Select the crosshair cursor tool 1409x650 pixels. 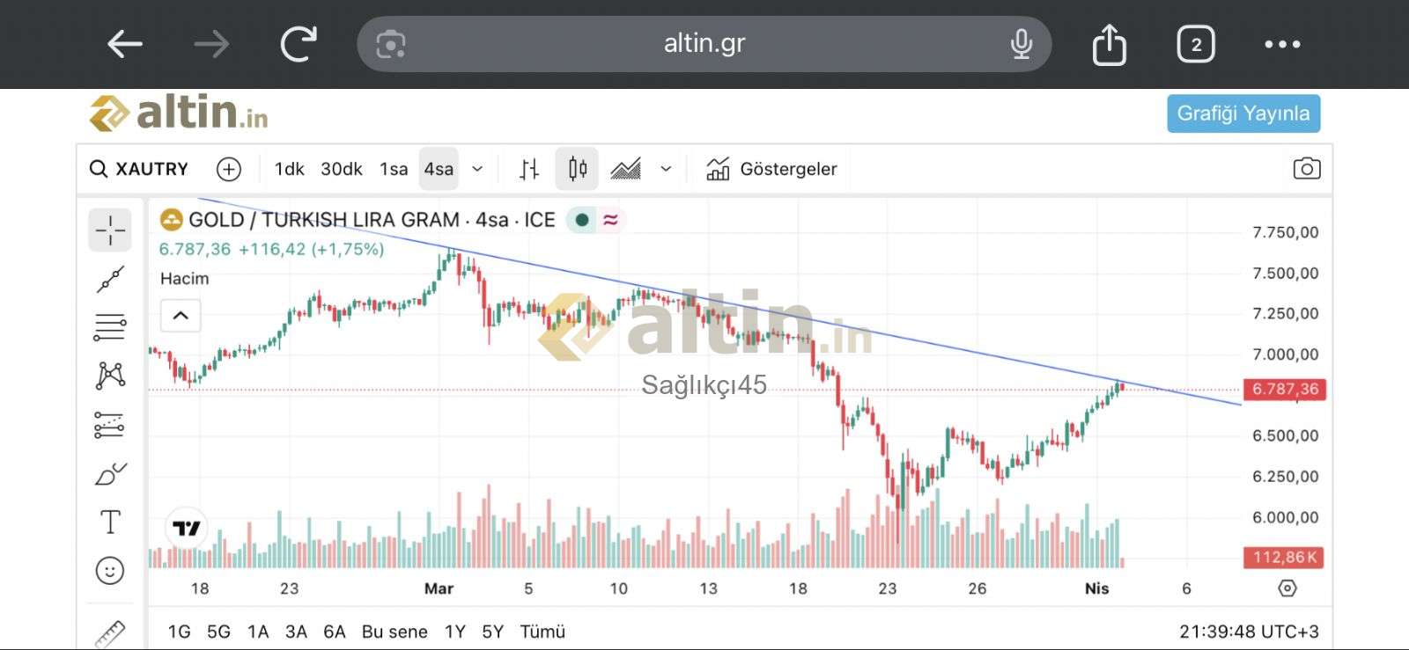click(x=110, y=230)
